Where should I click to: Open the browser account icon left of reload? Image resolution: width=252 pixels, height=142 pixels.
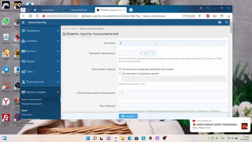pos(31,16)
